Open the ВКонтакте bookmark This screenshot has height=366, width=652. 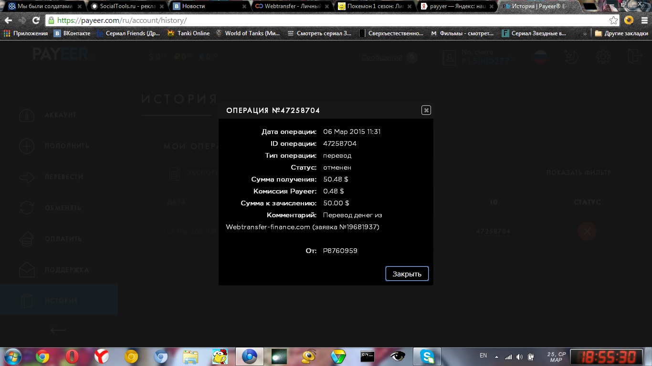pyautogui.click(x=72, y=33)
